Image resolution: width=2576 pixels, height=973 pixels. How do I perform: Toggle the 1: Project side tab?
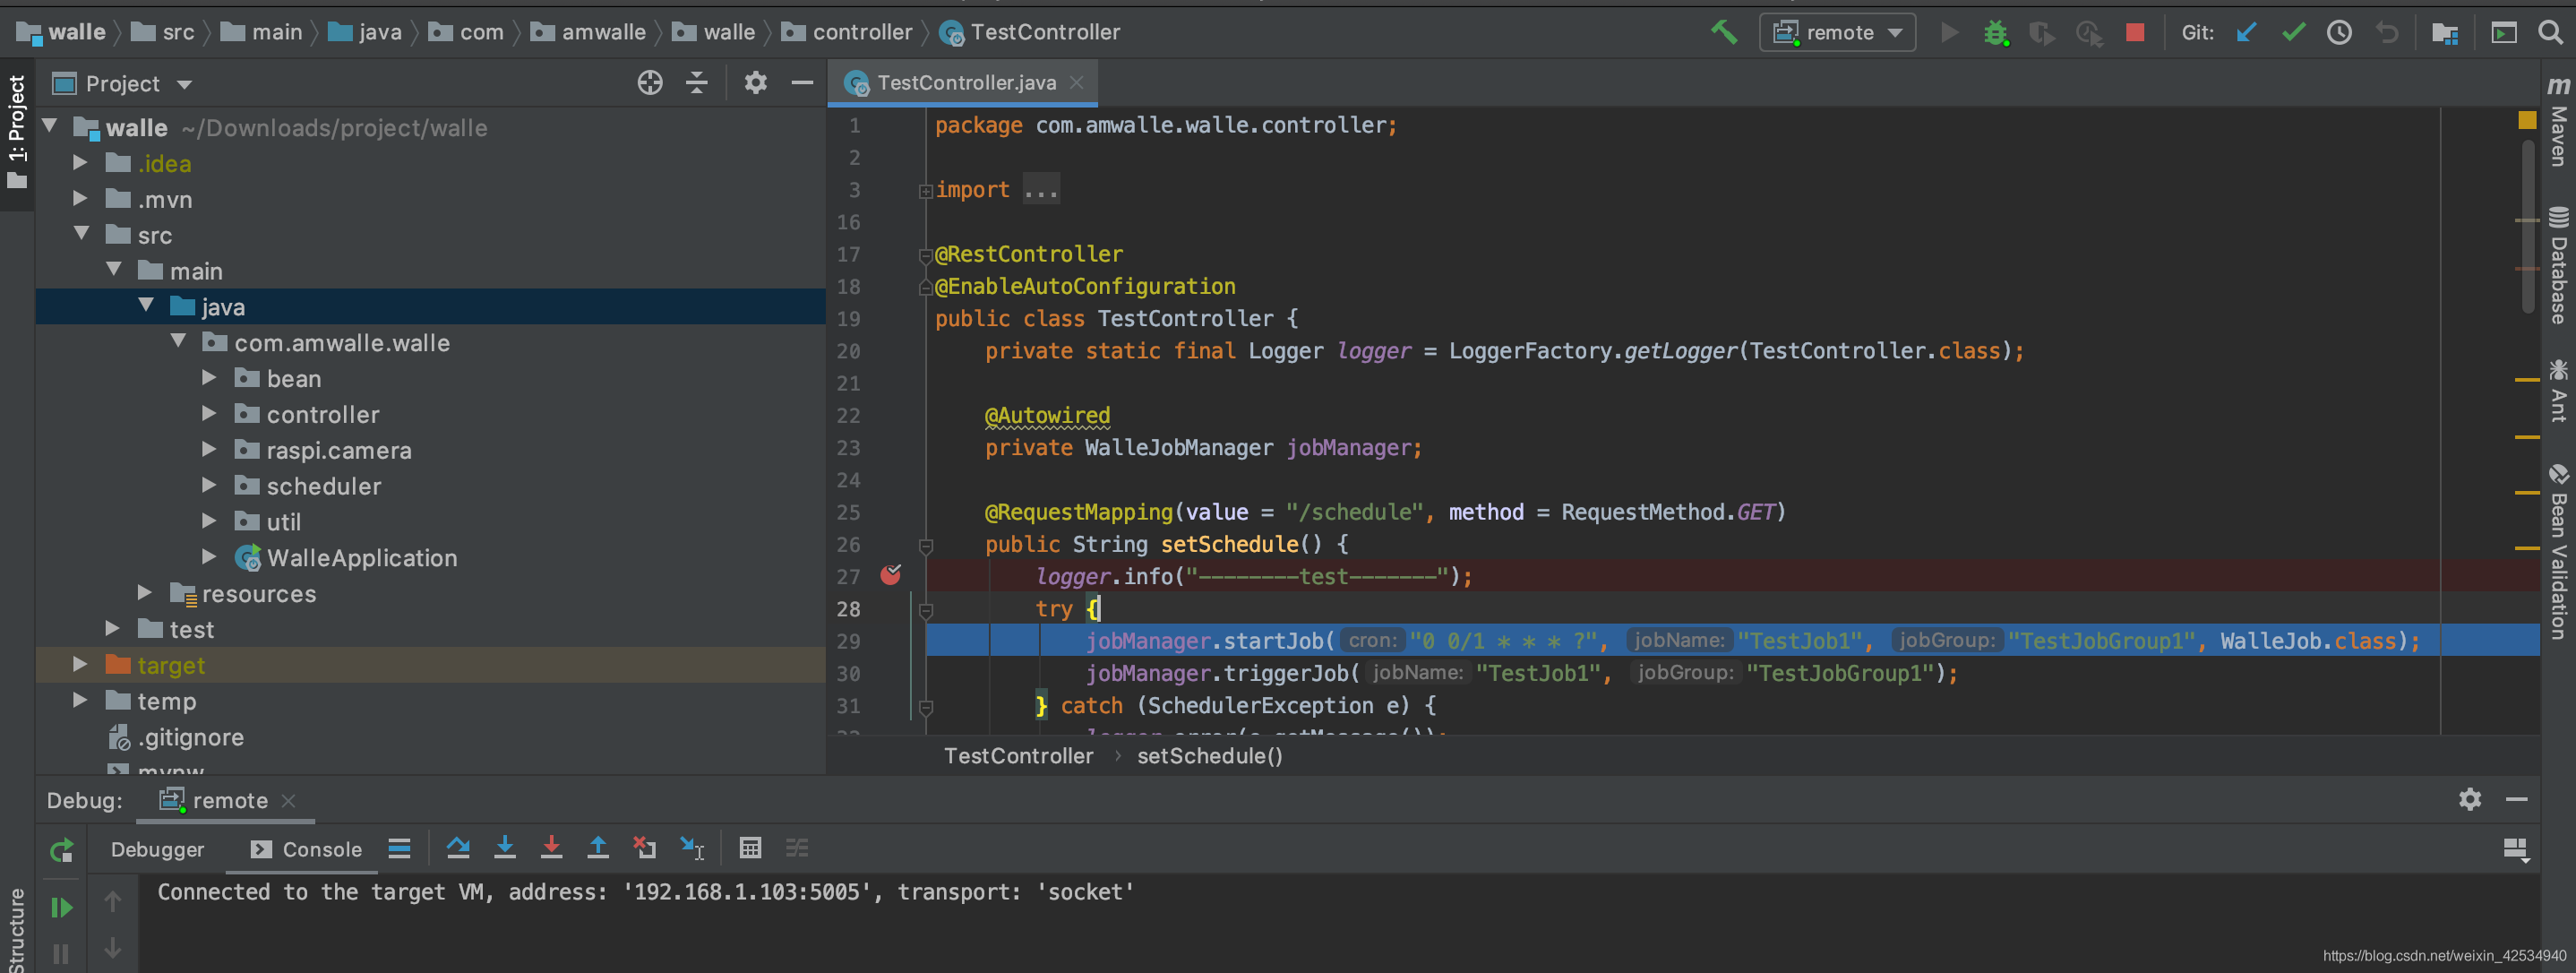(x=17, y=132)
